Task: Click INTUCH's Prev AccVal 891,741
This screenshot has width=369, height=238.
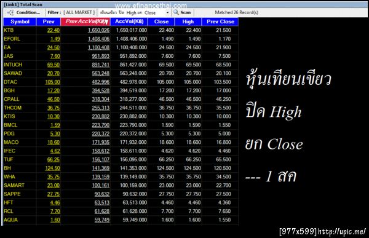Action: tap(101, 65)
